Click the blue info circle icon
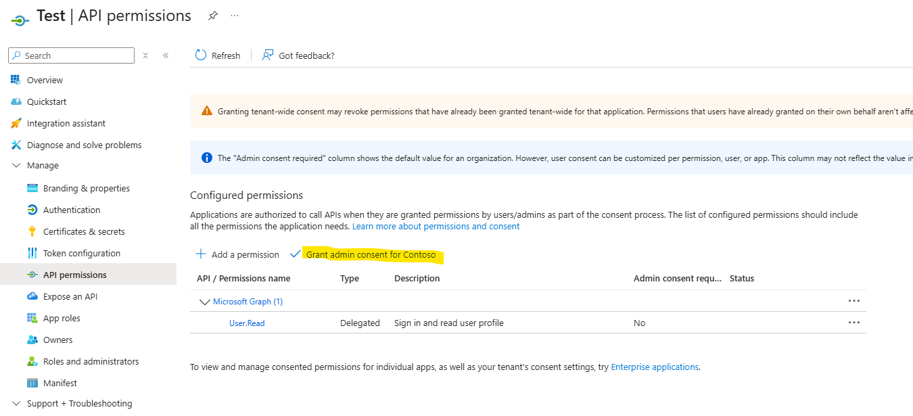The height and width of the screenshot is (416, 913). 207,158
